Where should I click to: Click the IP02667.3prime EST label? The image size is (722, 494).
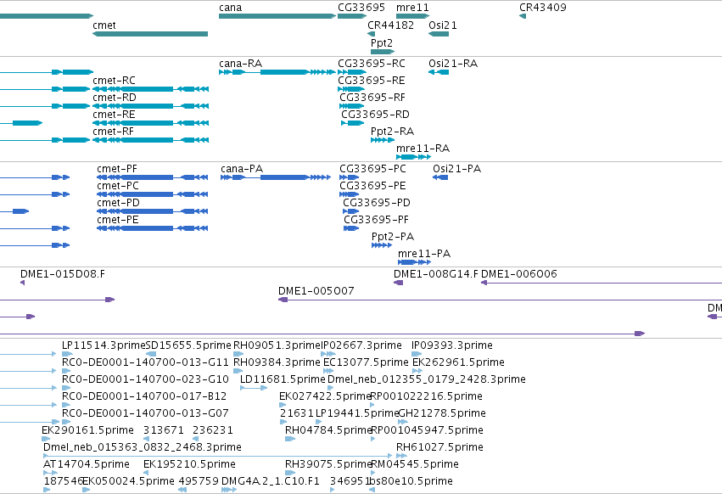click(x=361, y=345)
